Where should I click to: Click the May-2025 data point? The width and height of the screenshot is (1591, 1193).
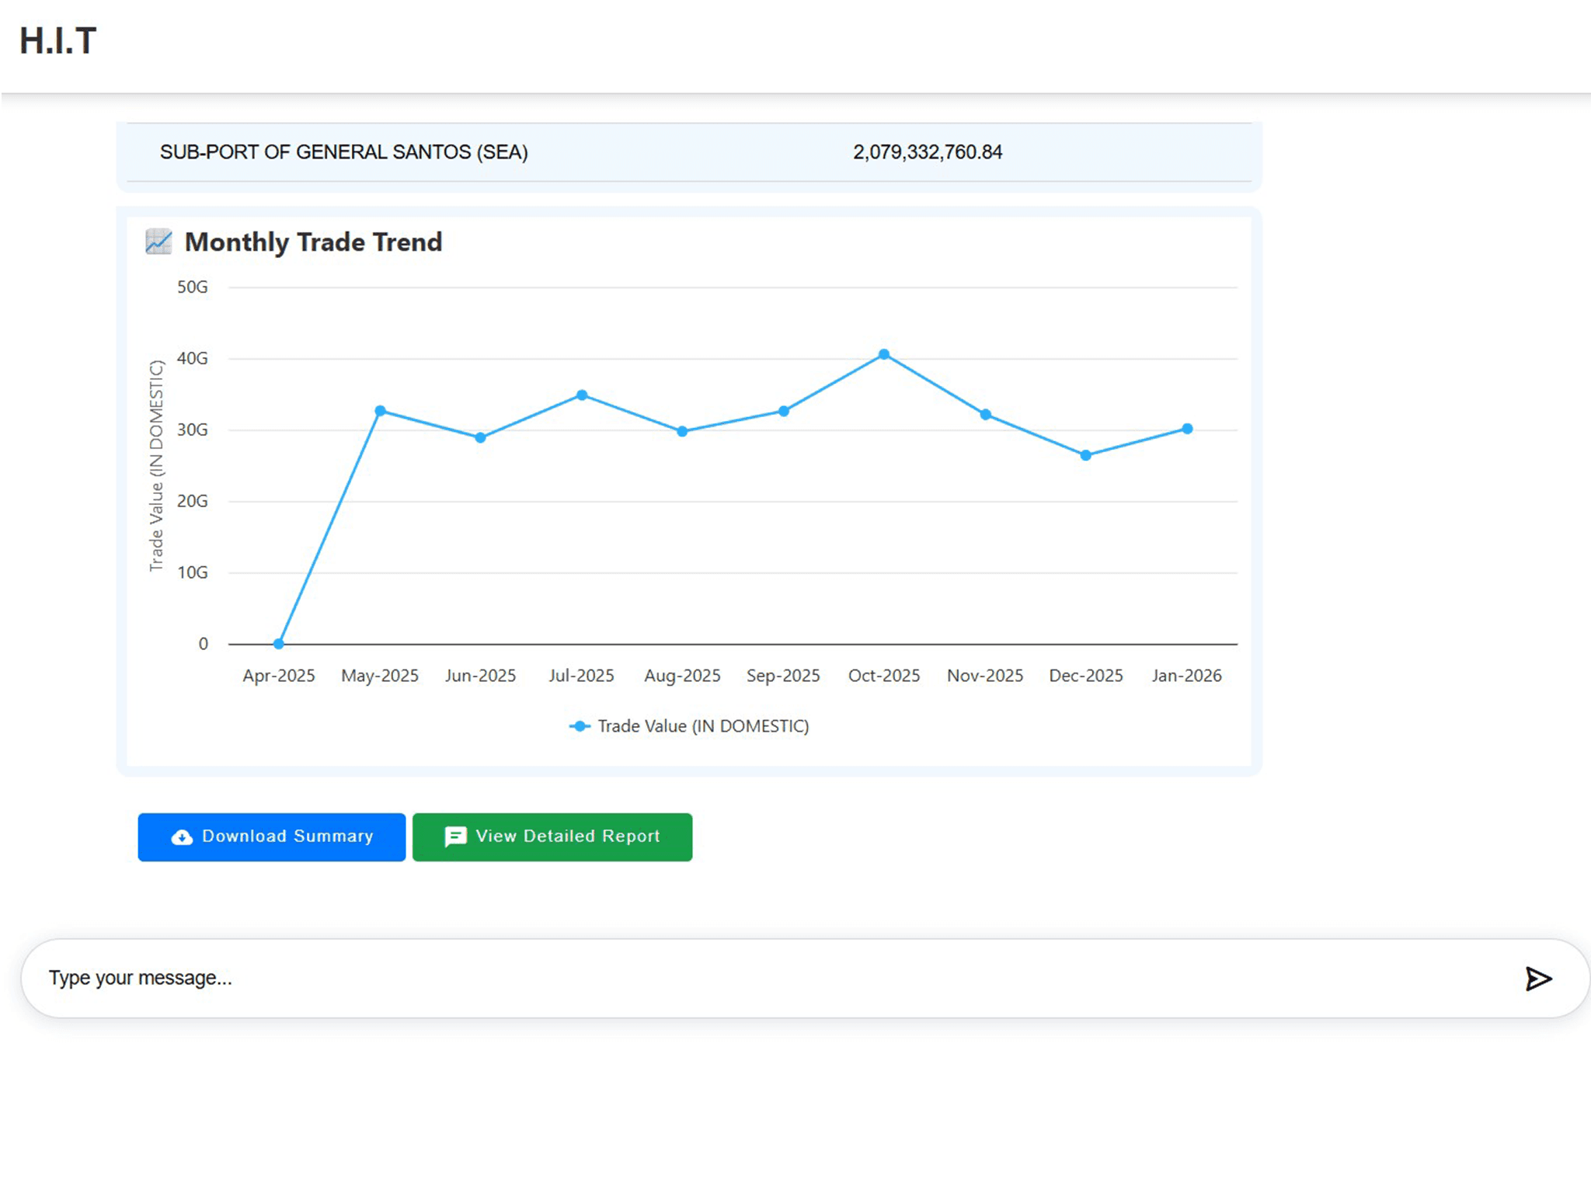point(380,411)
